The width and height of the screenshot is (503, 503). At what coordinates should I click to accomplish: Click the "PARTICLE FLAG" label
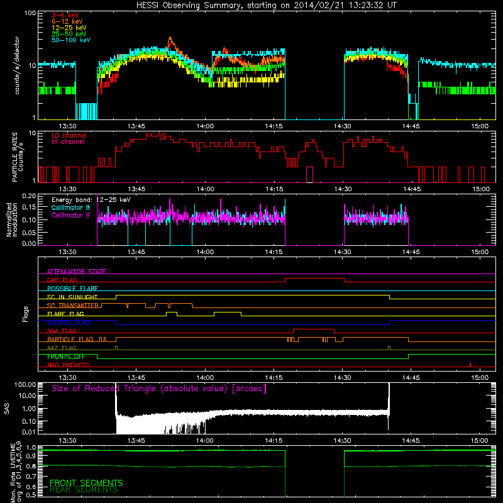70,340
